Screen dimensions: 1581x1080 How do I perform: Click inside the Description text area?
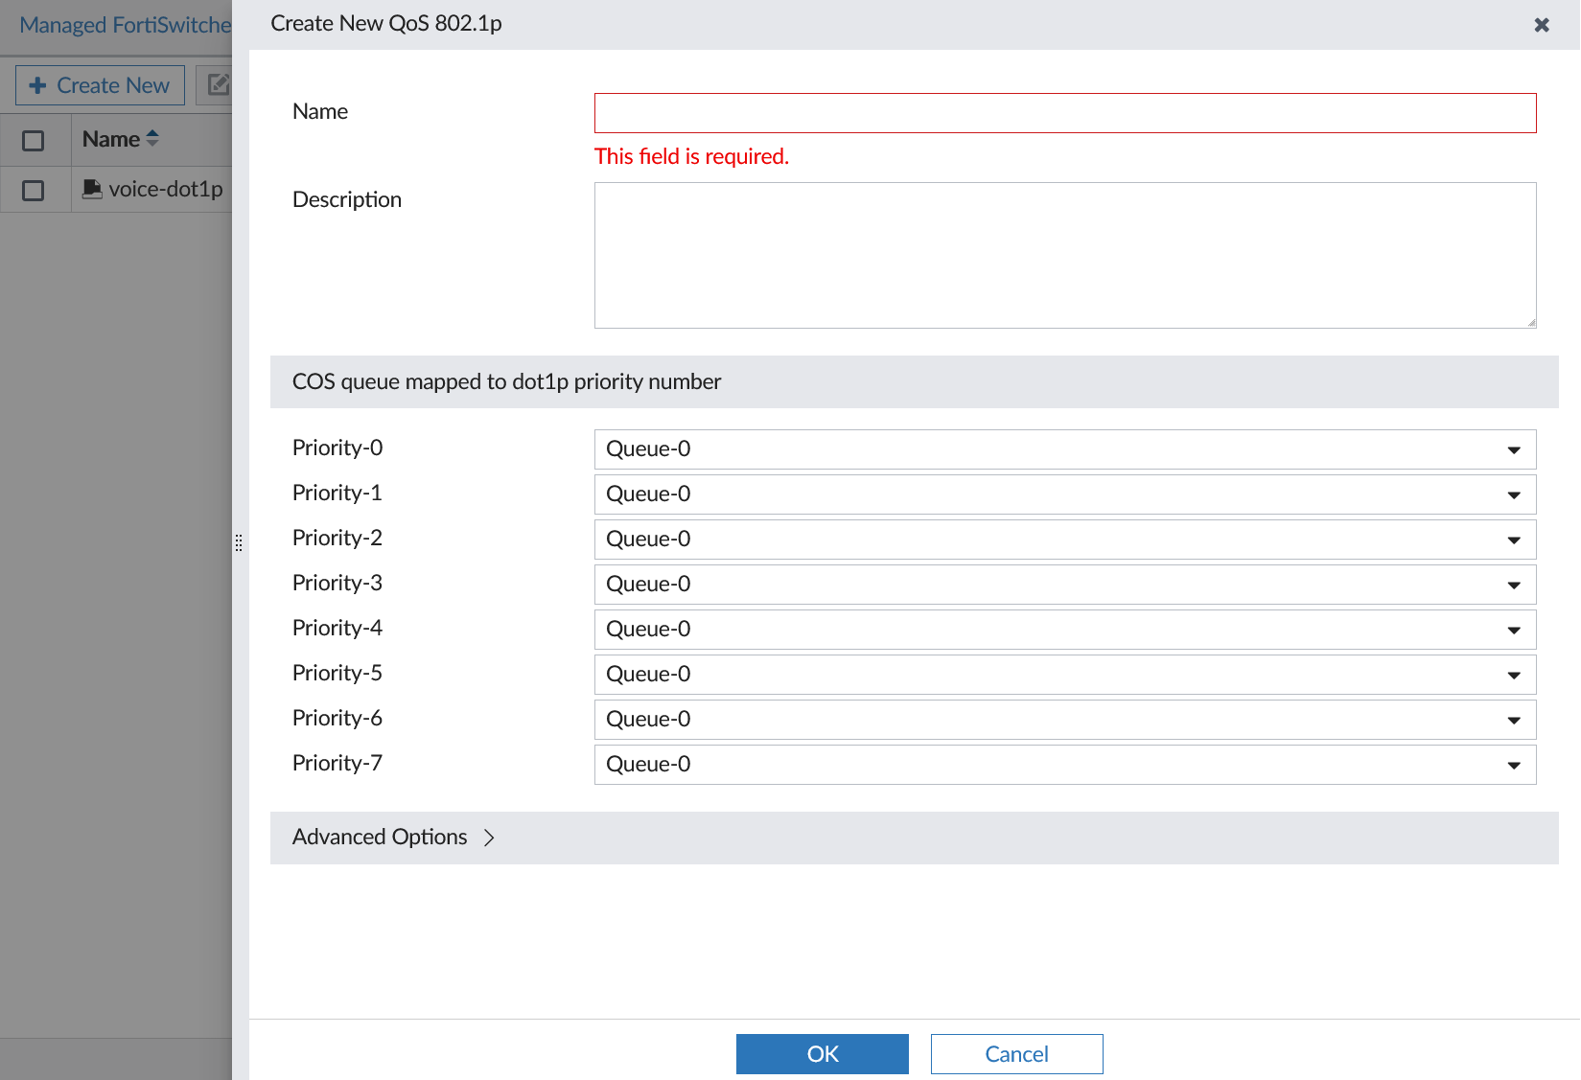pos(1064,254)
